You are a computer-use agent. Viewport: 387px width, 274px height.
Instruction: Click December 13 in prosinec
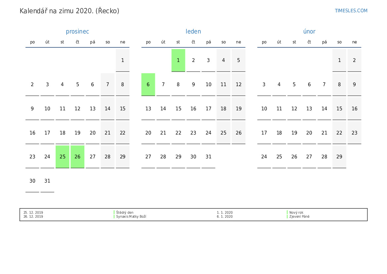tap(93, 109)
